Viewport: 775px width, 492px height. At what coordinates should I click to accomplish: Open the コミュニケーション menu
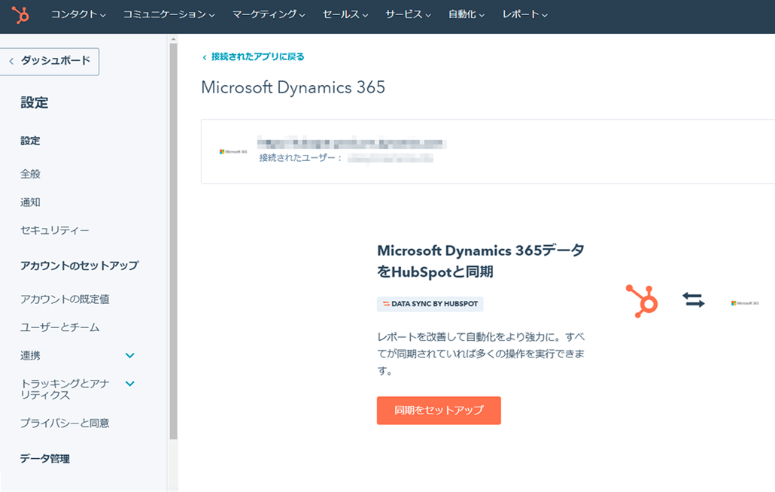tap(169, 15)
